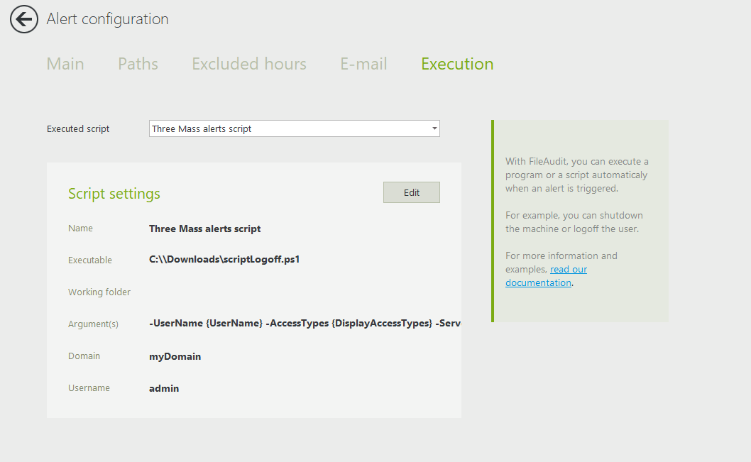Click the admin username value
Viewport: 751px width, 462px height.
point(164,388)
